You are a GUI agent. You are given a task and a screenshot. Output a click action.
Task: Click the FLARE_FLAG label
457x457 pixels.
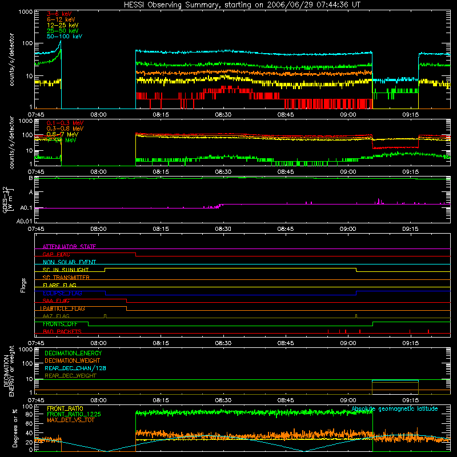[59, 285]
